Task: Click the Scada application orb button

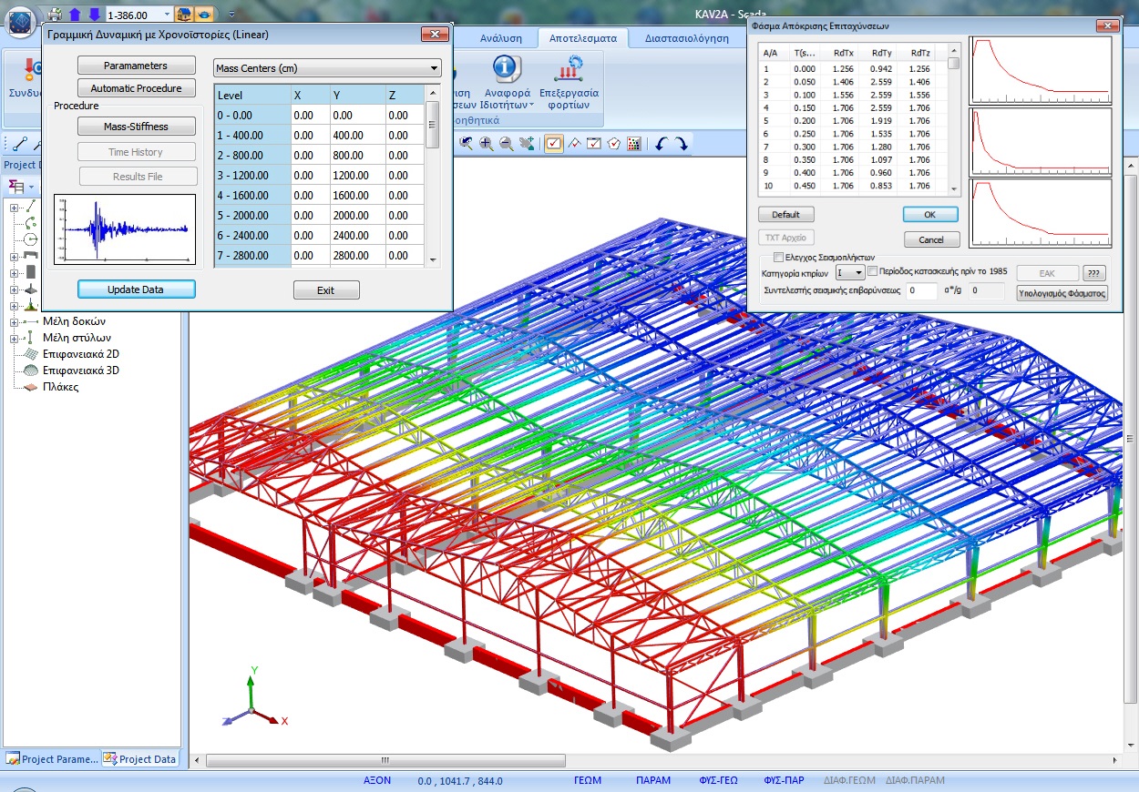Action: click(x=20, y=20)
